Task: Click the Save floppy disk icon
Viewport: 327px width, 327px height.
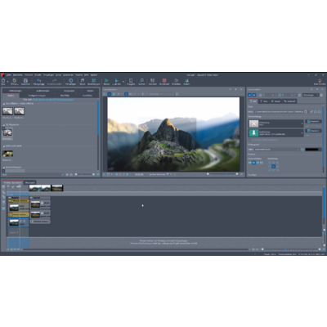Action: point(25,80)
